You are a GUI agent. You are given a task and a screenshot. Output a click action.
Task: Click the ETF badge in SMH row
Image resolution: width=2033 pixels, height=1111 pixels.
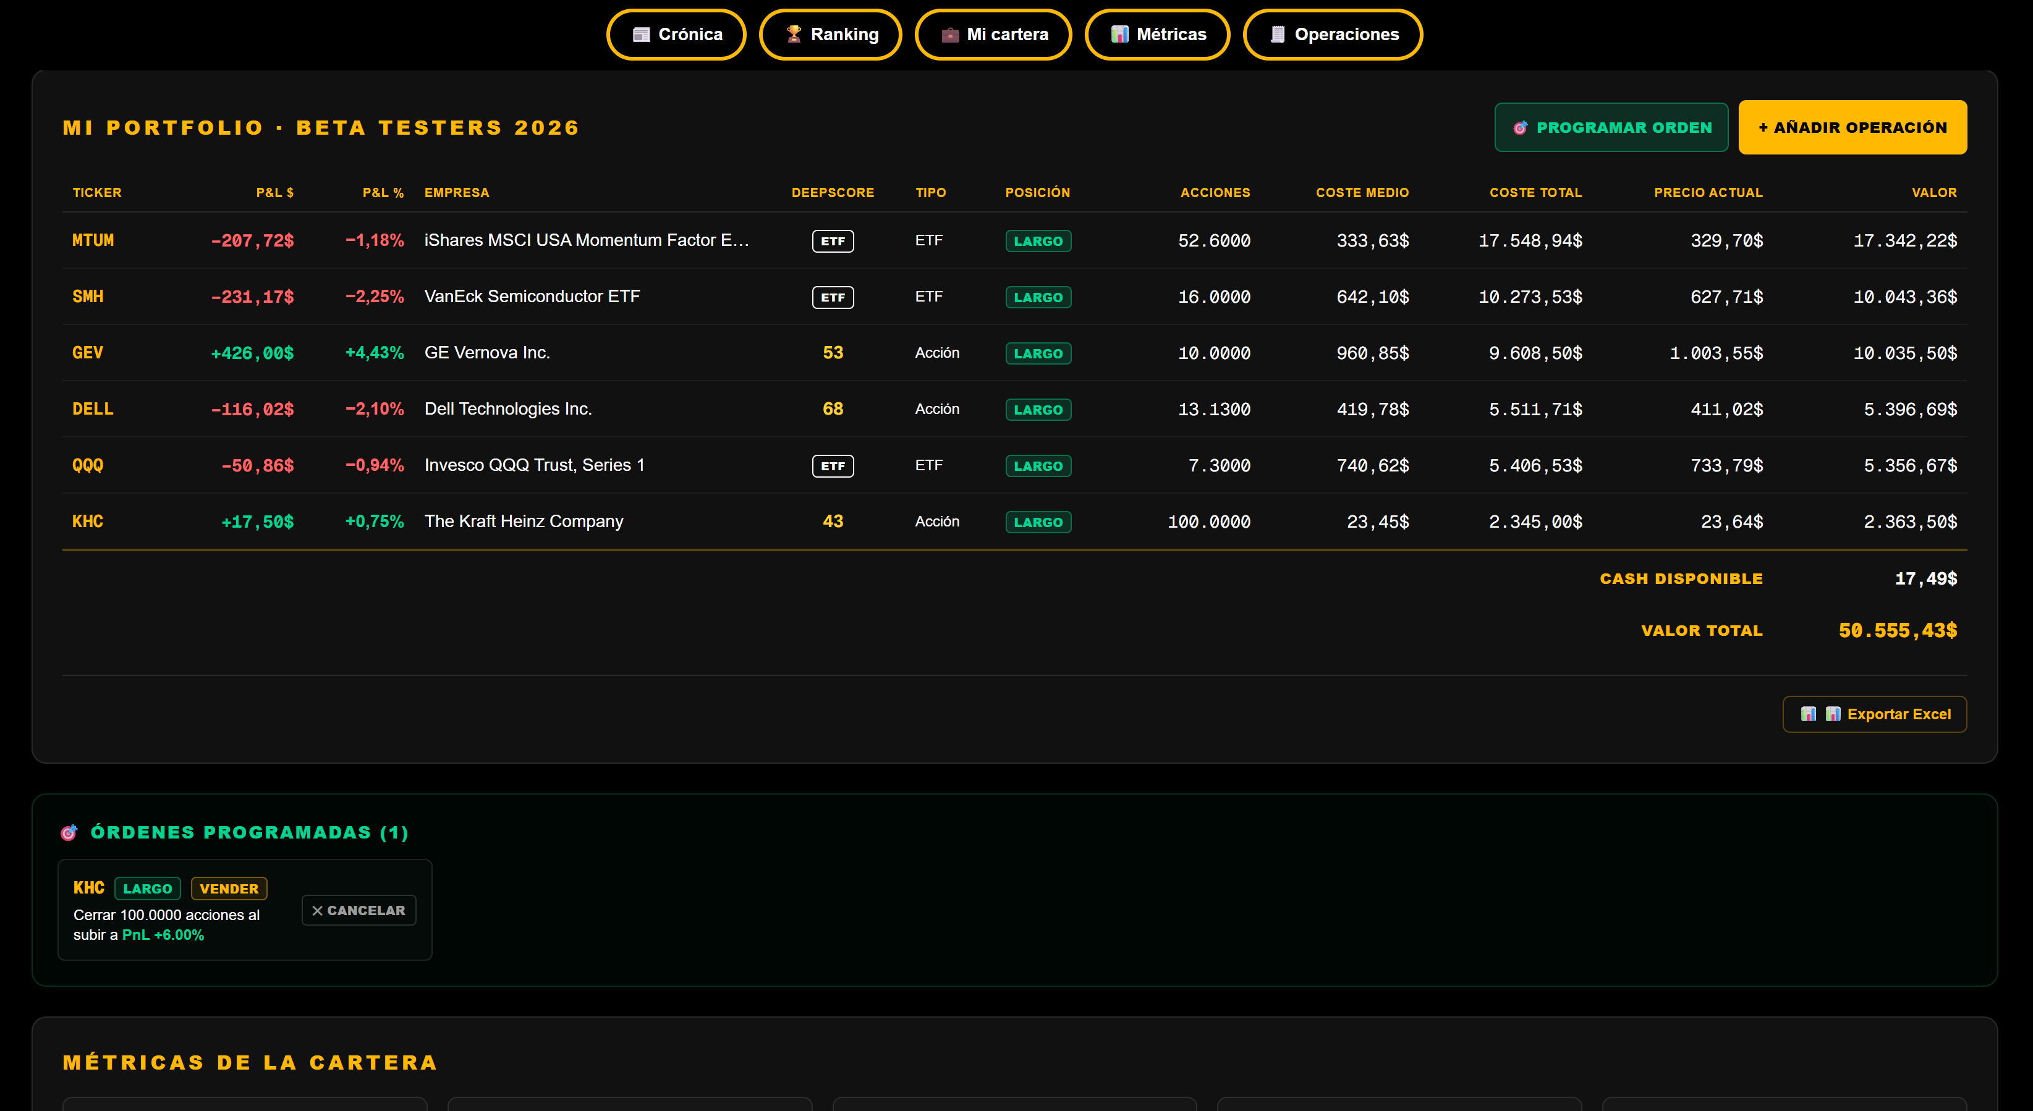pos(833,297)
